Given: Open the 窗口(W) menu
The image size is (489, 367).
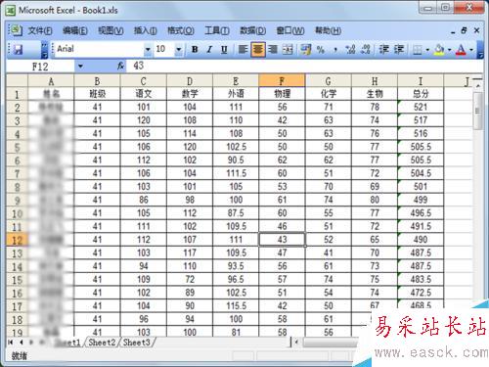Looking at the screenshot, I should point(290,31).
